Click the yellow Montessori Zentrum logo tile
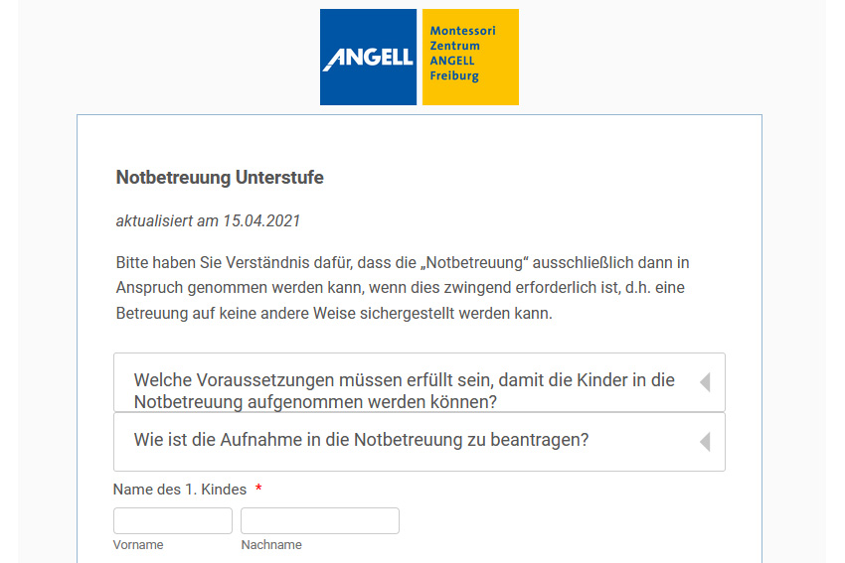Screen dimensions: 845x563 pyautogui.click(x=470, y=57)
